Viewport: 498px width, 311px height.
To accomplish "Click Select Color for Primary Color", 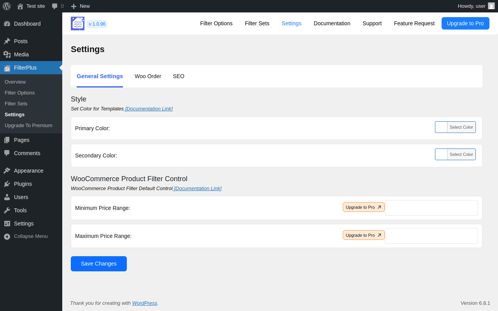I will pyautogui.click(x=461, y=127).
